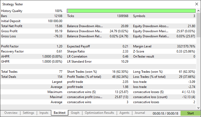This screenshot has width=201, height=117.
Task: Open the Optimization Results tab
Action: point(100,113)
